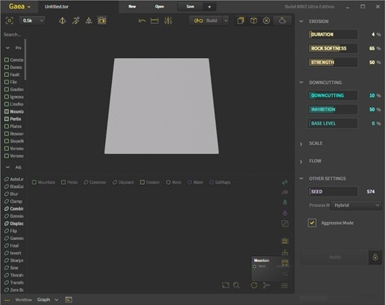Toggle the Aggressive Mode checkbox
This screenshot has height=305, width=386.
[x=312, y=222]
